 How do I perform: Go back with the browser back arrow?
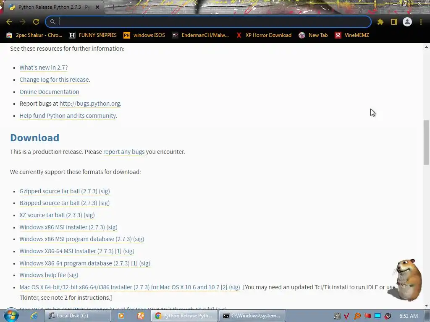9,22
